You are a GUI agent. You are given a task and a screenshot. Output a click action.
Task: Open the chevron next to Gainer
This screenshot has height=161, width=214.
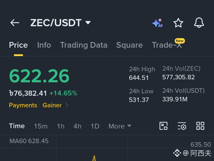tap(67, 105)
